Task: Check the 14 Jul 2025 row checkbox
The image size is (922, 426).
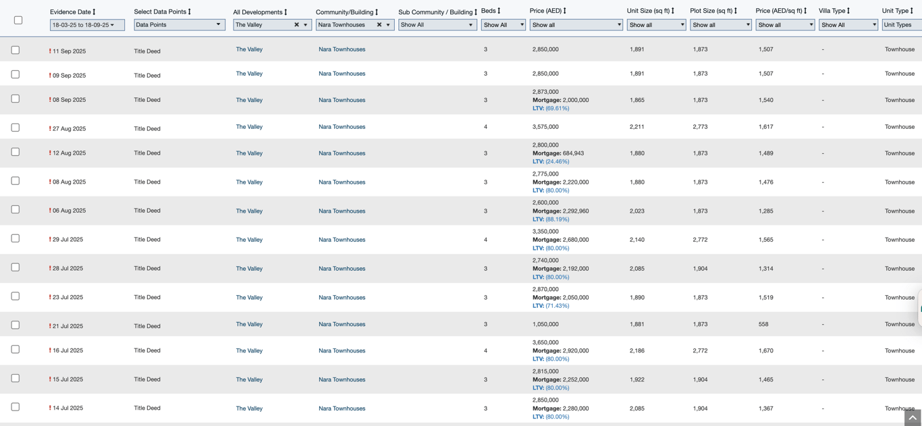Action: pyautogui.click(x=16, y=407)
